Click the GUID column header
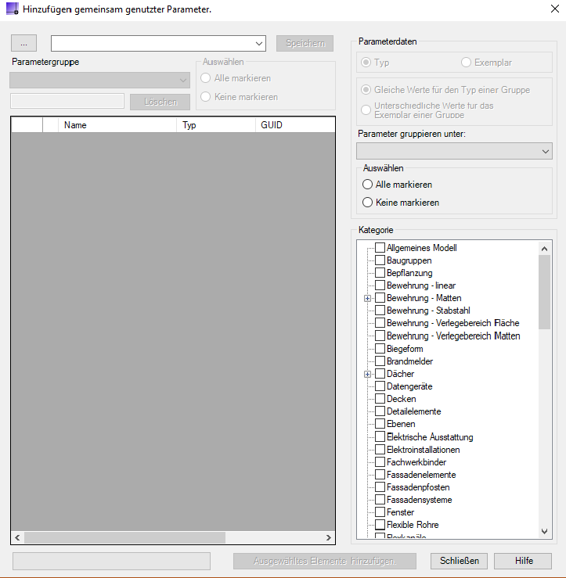 (x=295, y=125)
